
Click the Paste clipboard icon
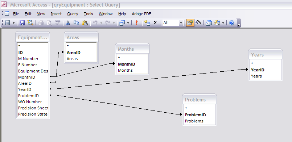(85, 23)
